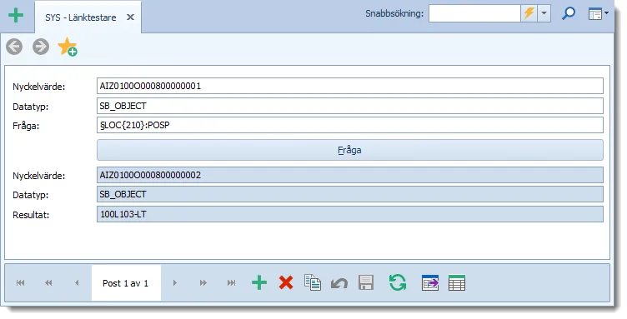Click the wide Fråga button
Screen dimensions: 627x319
point(350,150)
